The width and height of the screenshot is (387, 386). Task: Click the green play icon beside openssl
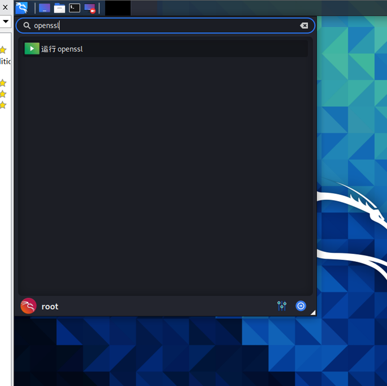32,49
